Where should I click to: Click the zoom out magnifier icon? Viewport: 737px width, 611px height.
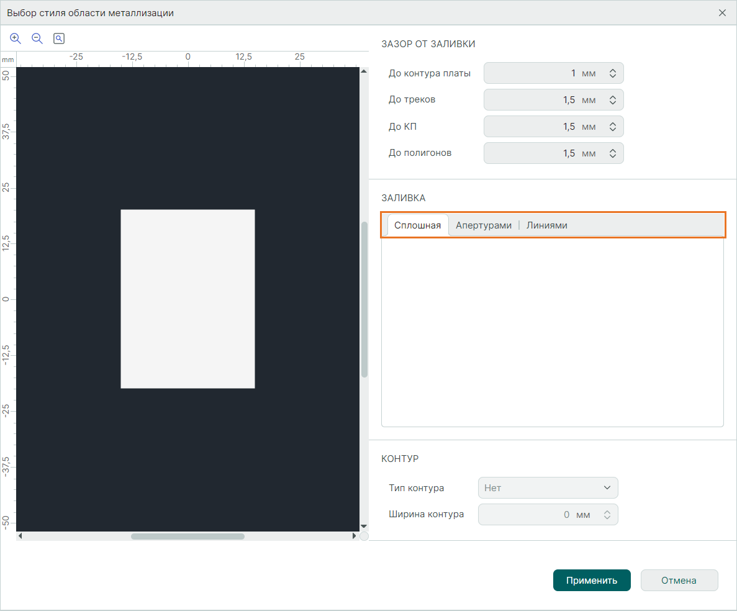[x=37, y=38]
